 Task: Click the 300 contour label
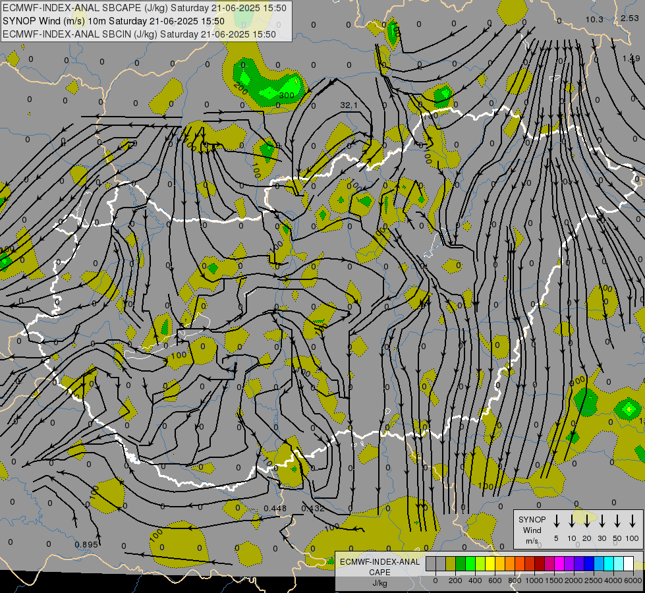pos(287,96)
